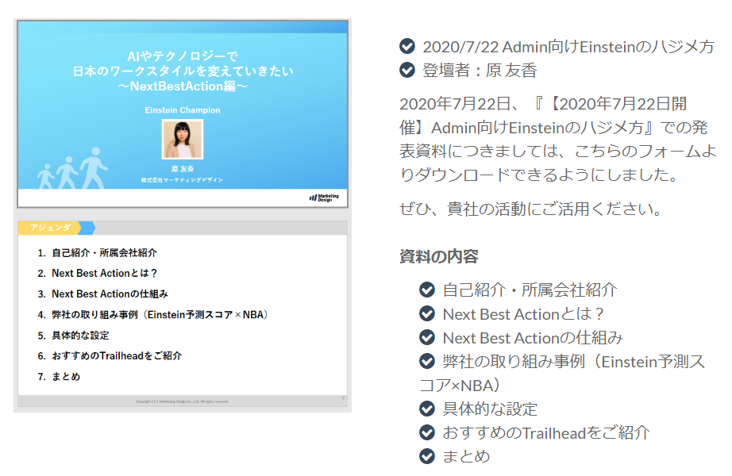Screen dimensions: 732x476
Task: Click the Einstein Champion text on the title slide
Action: coord(183,110)
